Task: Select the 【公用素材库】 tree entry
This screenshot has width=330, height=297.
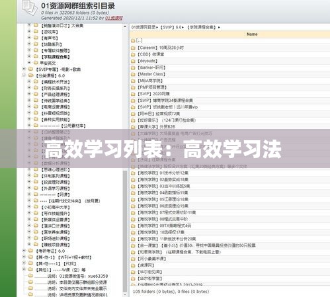Action: pos(63,126)
